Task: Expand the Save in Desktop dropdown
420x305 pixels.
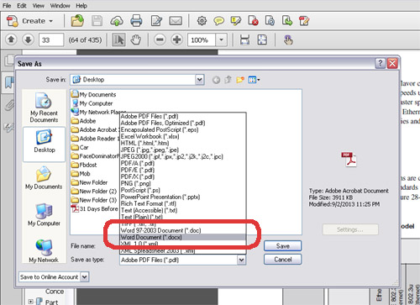Action: pyautogui.click(x=199, y=80)
